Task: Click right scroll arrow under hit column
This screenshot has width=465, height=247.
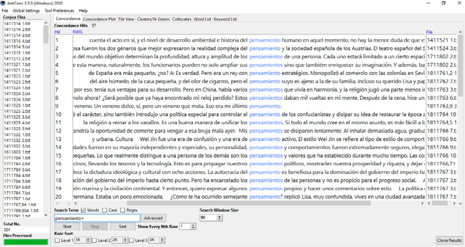Action: 68,204
